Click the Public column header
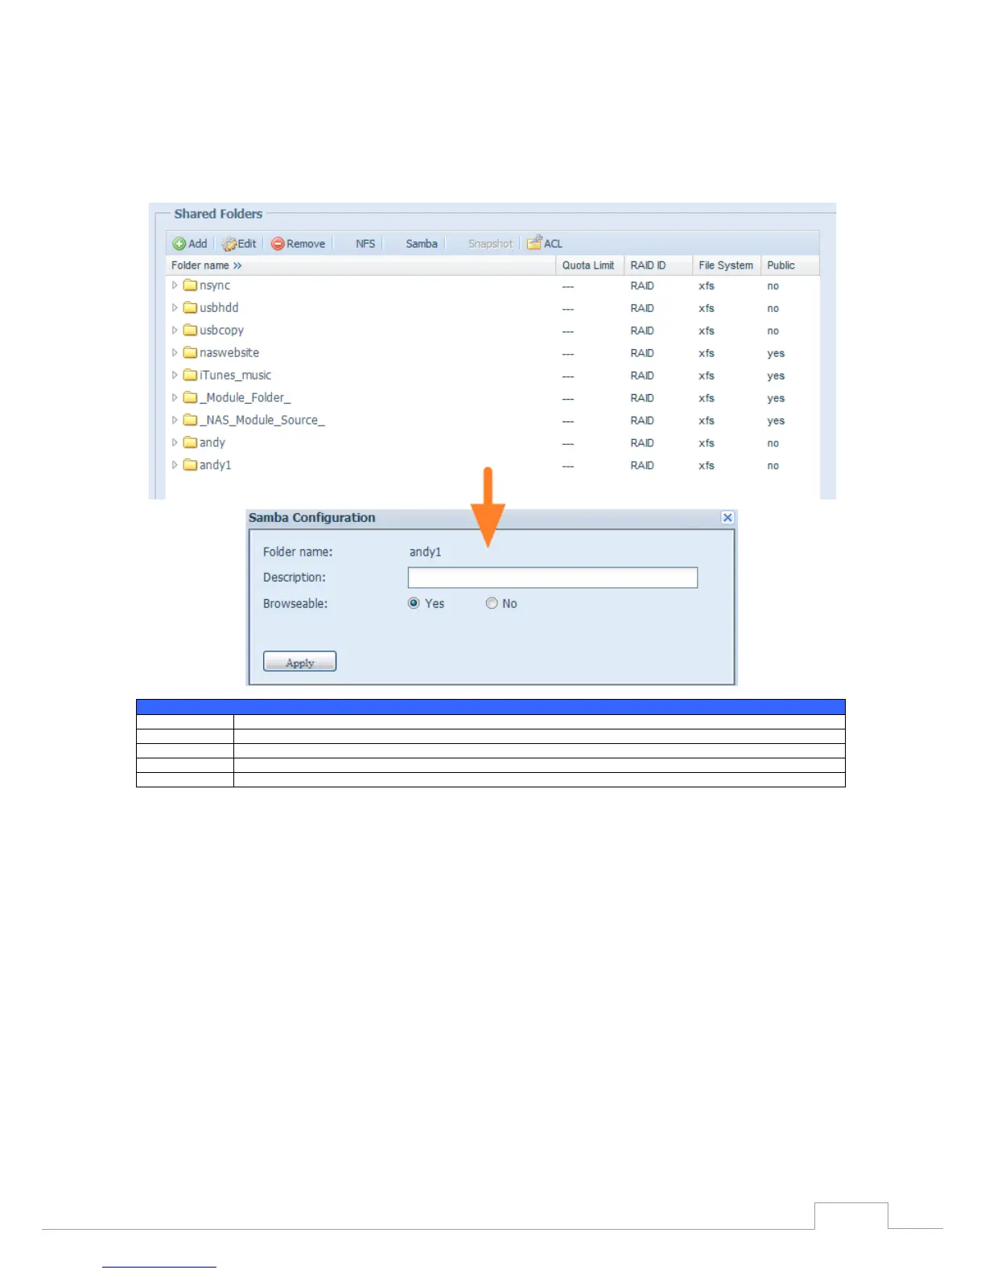 click(x=790, y=265)
